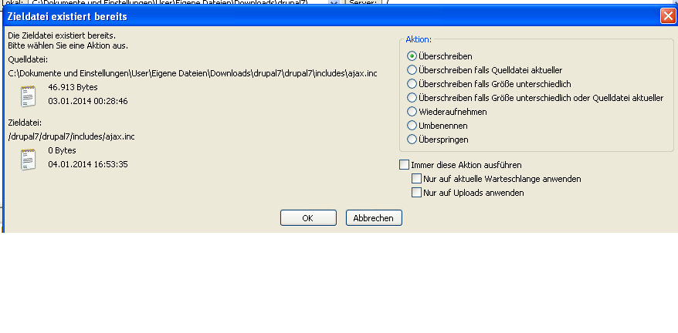The image size is (678, 333).
Task: Select the Wiederaufnehmen radio option
Action: 412,112
